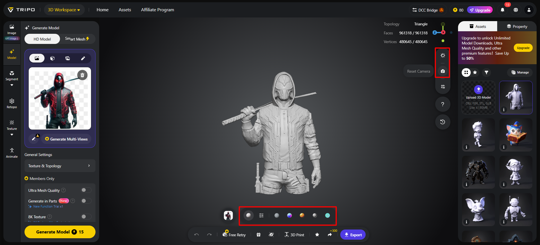
Task: Go to the Home page
Action: [x=103, y=10]
